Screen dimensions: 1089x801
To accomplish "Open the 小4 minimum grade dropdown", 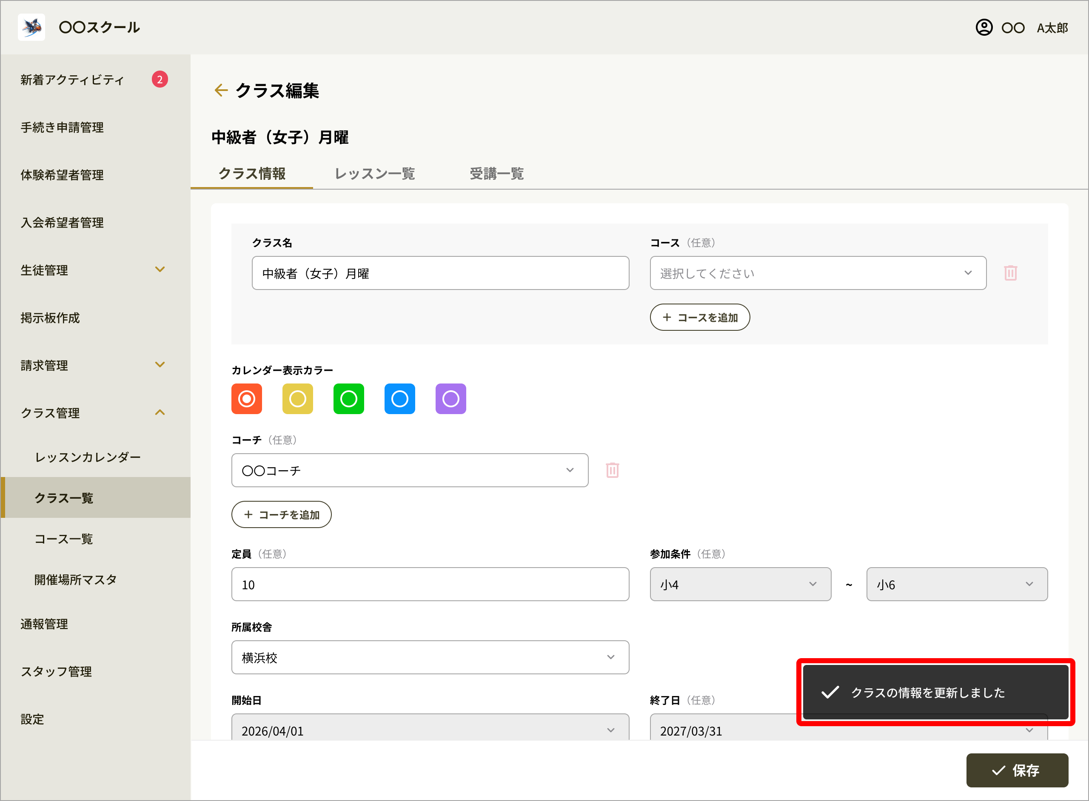I will [740, 584].
